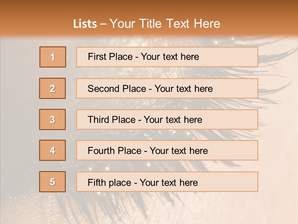This screenshot has width=298, height=224.
Task: Select the number 4 square
Action: point(52,150)
